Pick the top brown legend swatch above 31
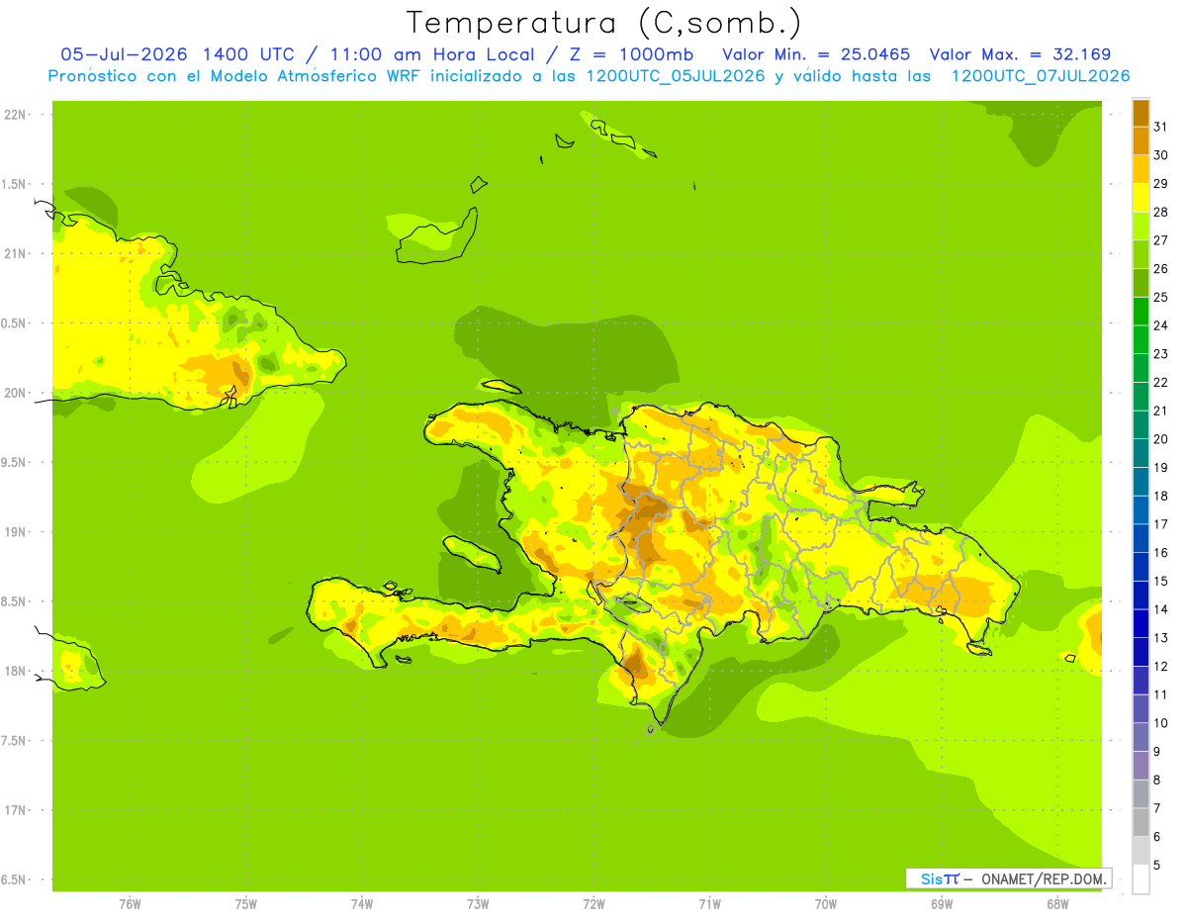This screenshot has height=917, width=1187. 1141,113
